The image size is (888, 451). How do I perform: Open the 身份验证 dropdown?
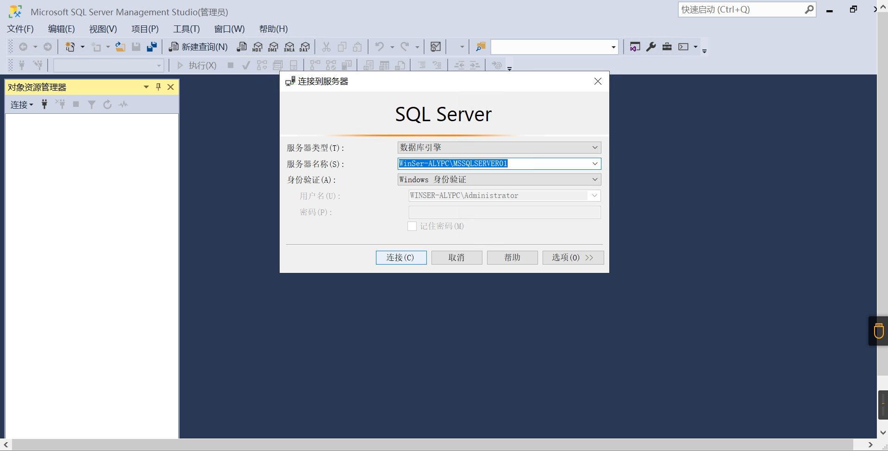(595, 179)
